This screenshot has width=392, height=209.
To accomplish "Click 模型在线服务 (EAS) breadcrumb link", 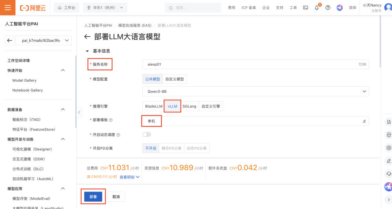I will tap(135, 25).
